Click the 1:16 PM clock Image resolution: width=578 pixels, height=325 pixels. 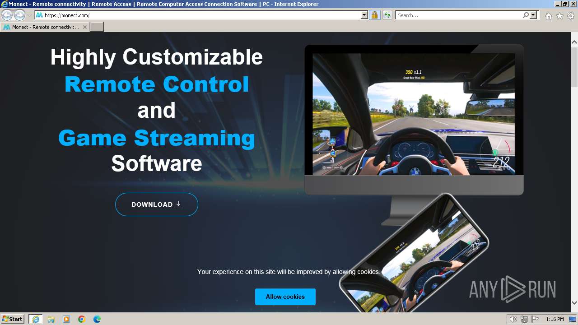click(555, 319)
